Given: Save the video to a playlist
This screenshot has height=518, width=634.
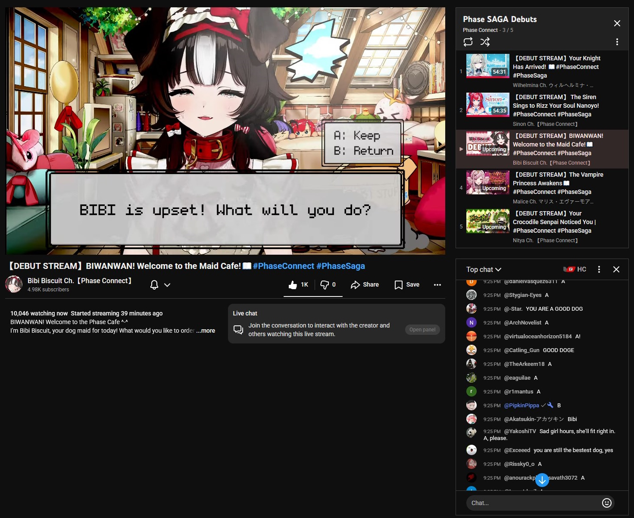Looking at the screenshot, I should tap(407, 284).
